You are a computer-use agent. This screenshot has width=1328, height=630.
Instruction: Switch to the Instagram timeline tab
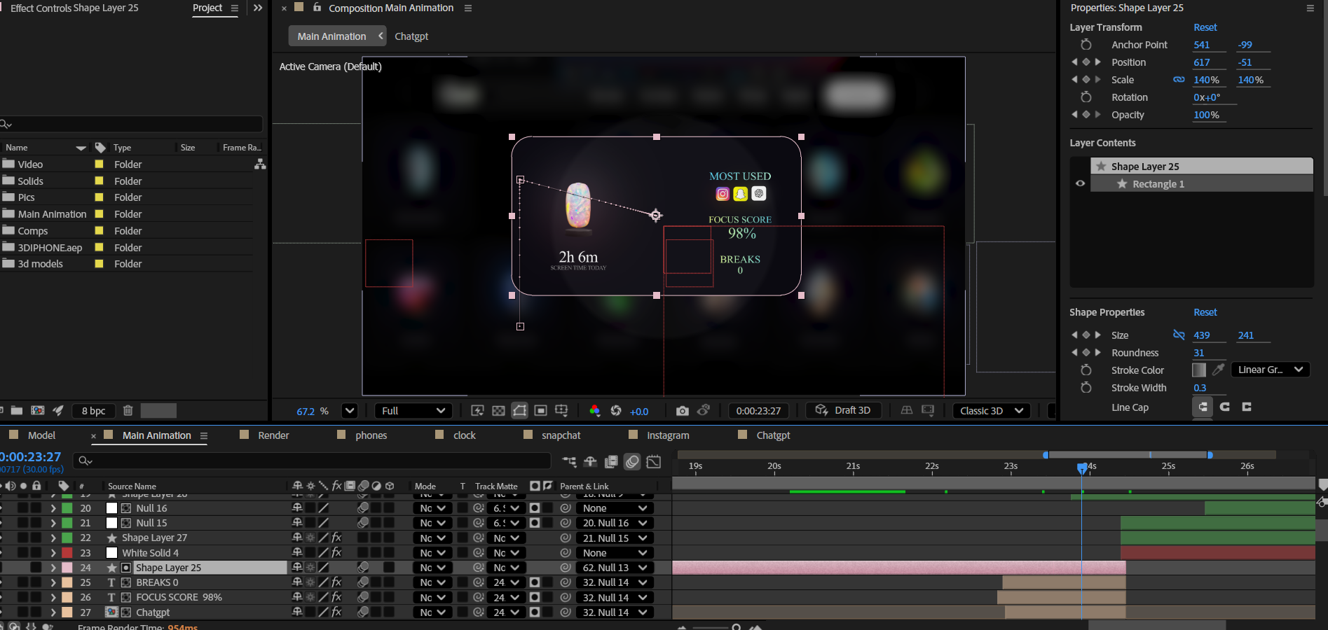point(667,435)
